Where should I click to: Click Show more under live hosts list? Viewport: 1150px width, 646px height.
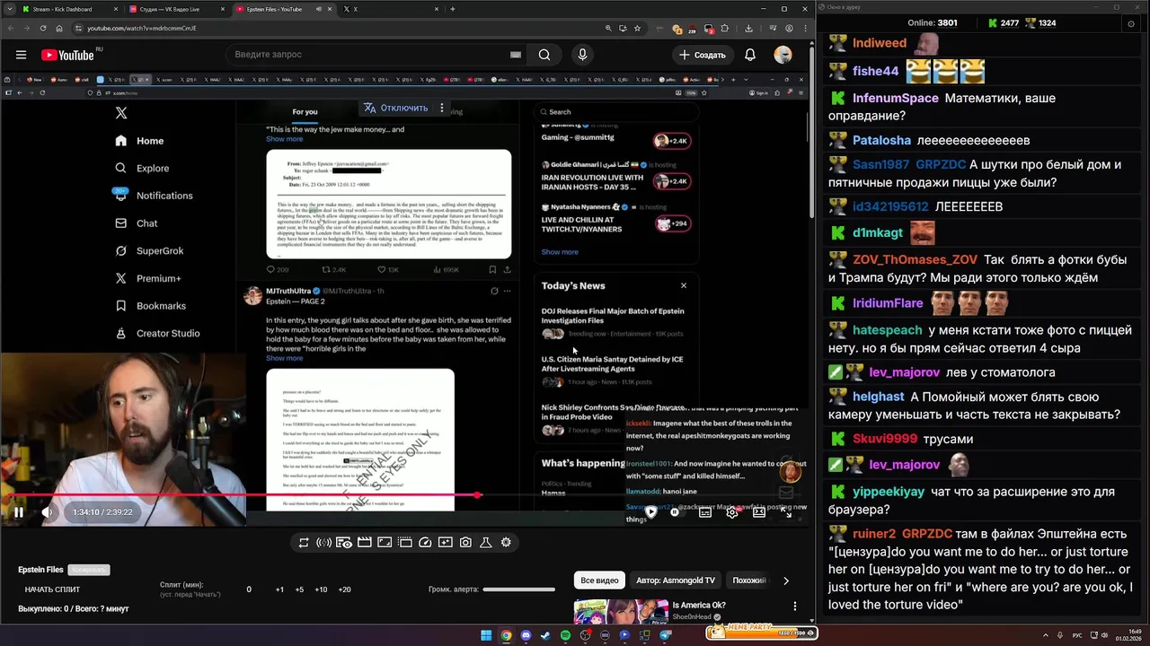[x=560, y=252]
